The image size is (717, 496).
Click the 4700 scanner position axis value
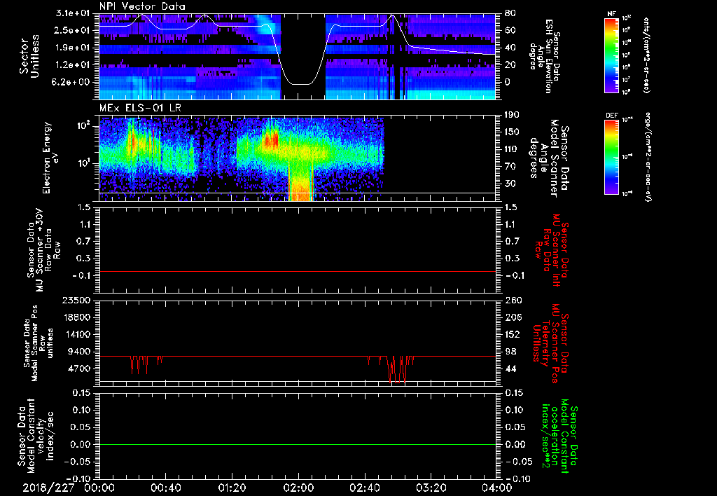[x=79, y=368]
